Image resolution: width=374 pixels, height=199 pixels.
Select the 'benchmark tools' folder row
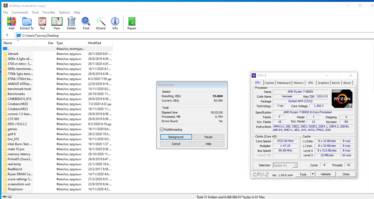[x=58, y=89]
